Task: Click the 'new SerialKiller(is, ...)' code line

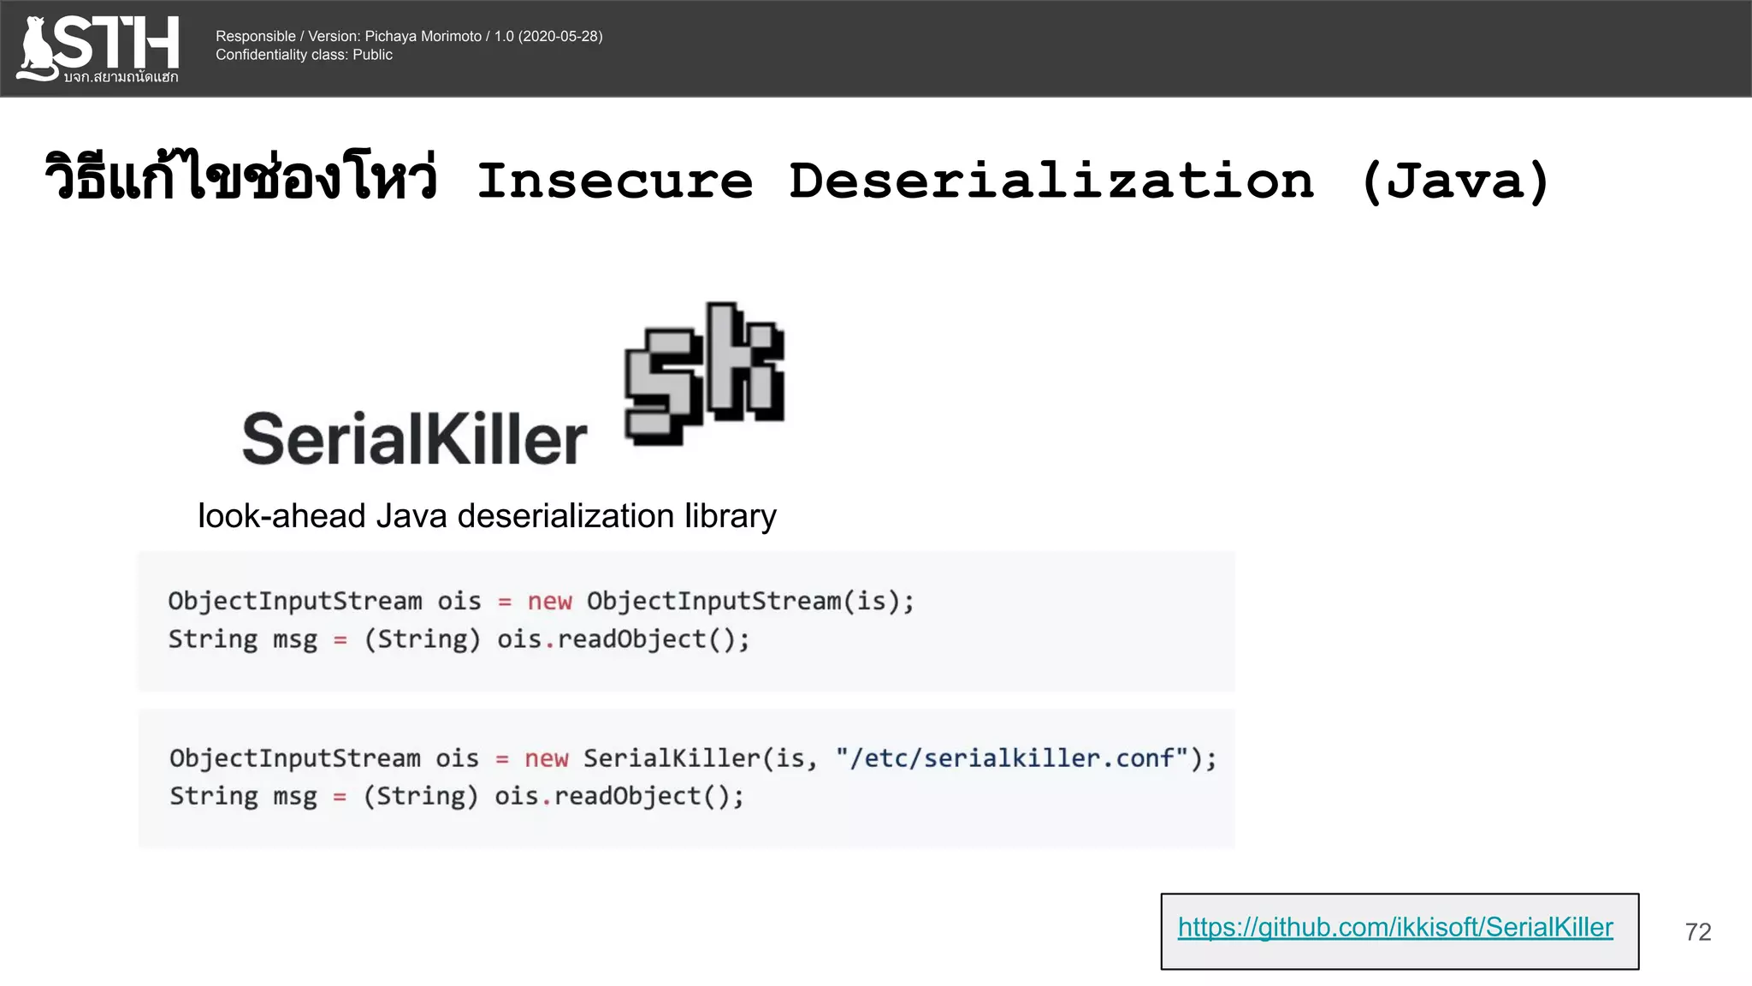Action: tap(693, 758)
